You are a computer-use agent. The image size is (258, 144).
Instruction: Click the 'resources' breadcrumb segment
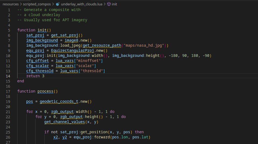tap(11, 4)
